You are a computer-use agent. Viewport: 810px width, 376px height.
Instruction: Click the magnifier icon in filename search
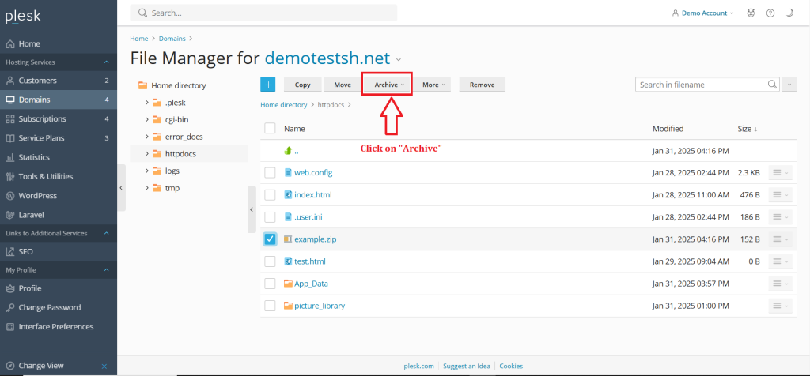pyautogui.click(x=772, y=84)
